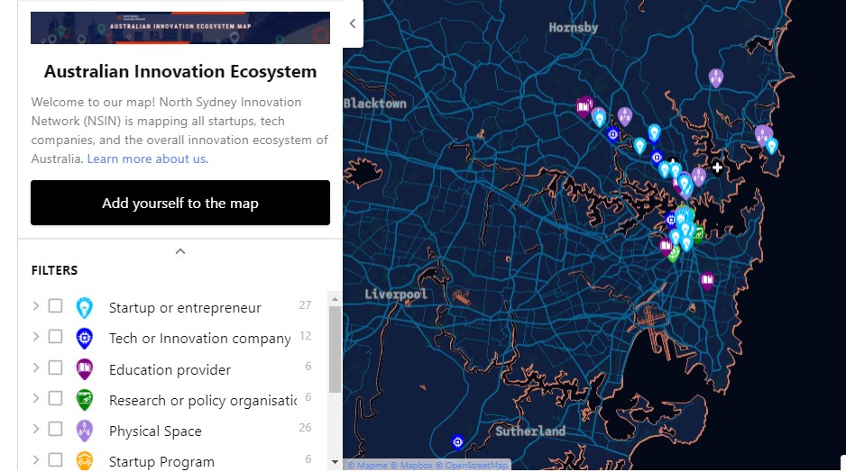Click Add yourself to the map
The width and height of the screenshot is (846, 472).
click(x=180, y=203)
